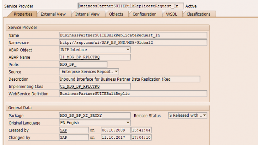This screenshot has width=258, height=145.
Task: Select the Objects tab
Action: [x=116, y=14]
